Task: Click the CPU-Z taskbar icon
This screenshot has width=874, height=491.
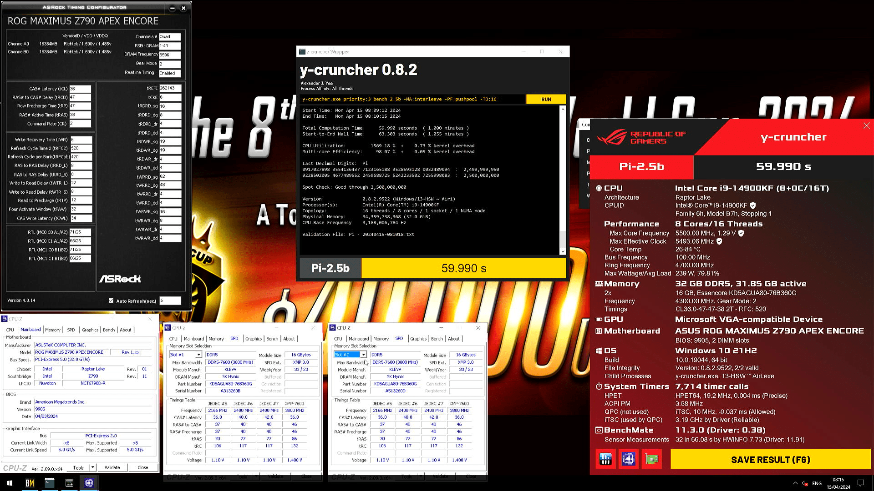Action: click(89, 483)
